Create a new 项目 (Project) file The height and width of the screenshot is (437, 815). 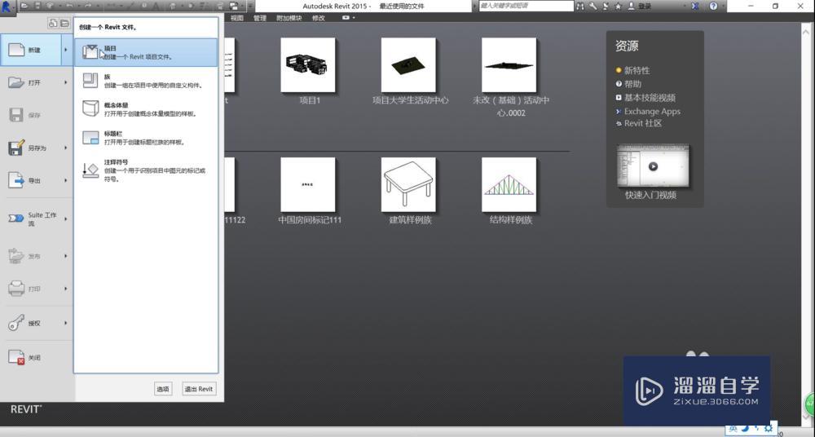click(x=146, y=52)
